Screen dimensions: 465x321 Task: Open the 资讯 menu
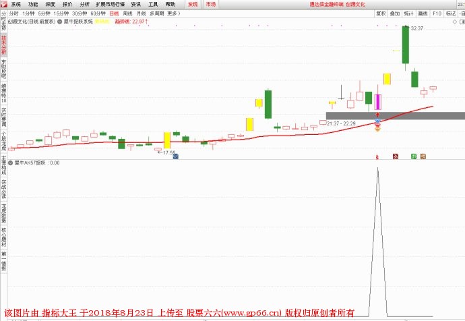pyautogui.click(x=136, y=5)
